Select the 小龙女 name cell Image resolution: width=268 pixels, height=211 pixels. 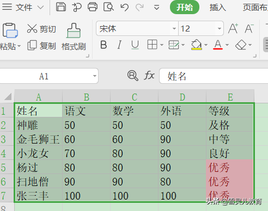tap(39, 153)
